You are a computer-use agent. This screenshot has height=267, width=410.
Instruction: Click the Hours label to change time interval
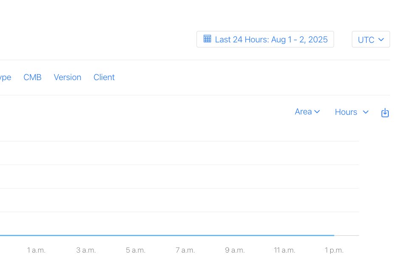[346, 112]
